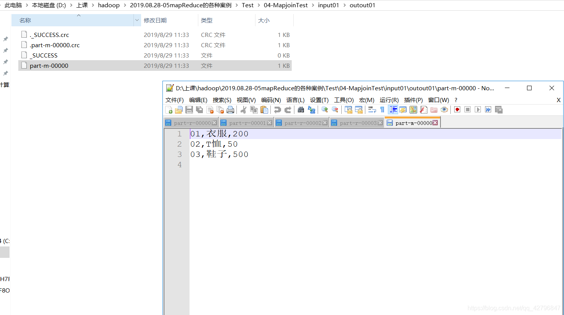
Task: Toggle synchronize vertical scrolling icon
Action: (x=348, y=110)
